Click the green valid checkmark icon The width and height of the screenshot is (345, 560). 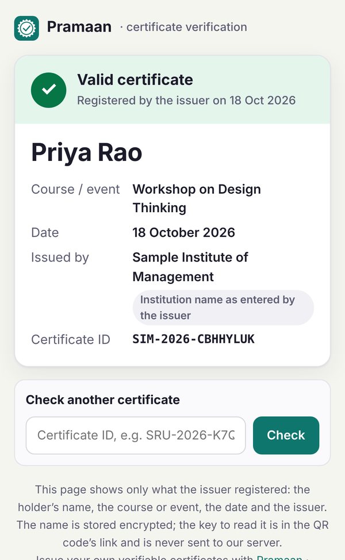click(x=48, y=90)
